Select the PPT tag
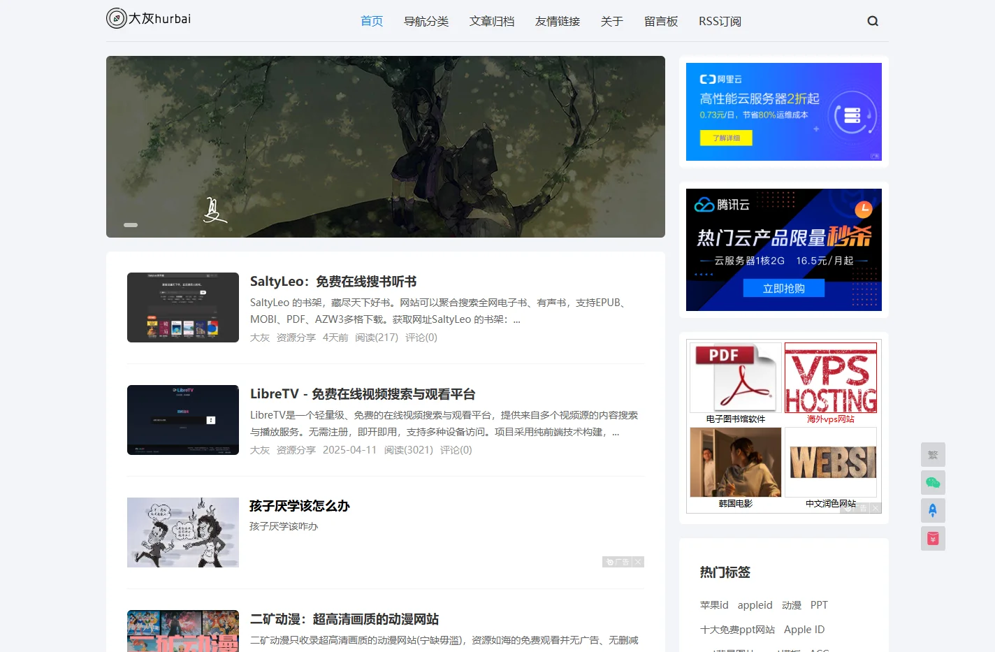Viewport: 995px width, 652px height. [x=819, y=605]
